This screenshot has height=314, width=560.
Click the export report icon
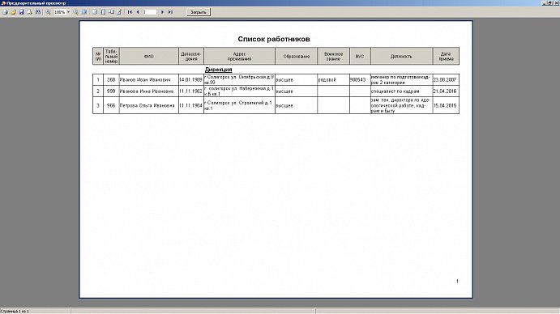pos(30,12)
